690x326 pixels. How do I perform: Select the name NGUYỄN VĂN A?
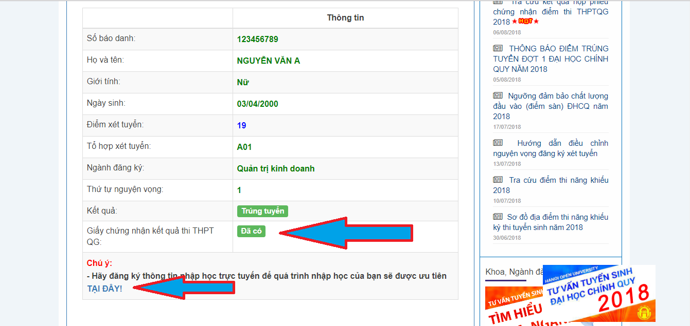269,61
